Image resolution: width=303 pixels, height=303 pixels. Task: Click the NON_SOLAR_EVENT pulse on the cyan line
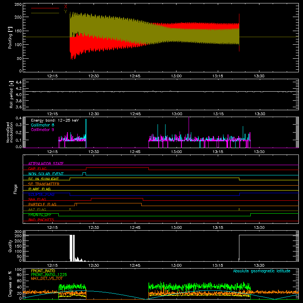pos(84,174)
